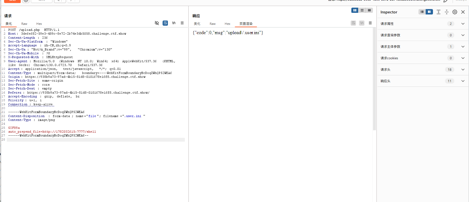Select the response 页面渲染 tab
Image resolution: width=469 pixels, height=202 pixels.
pos(246,24)
